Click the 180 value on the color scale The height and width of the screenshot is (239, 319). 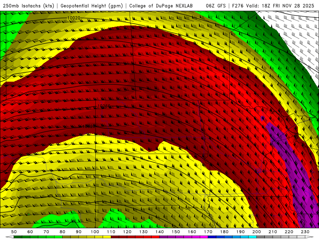(224, 232)
